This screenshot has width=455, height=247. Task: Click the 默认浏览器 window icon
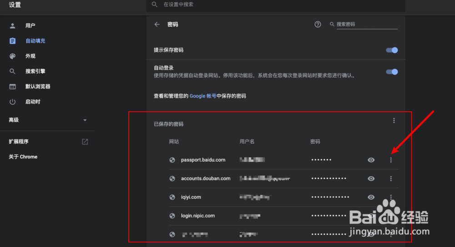coord(12,87)
